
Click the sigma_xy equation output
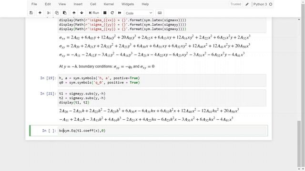(152, 55)
